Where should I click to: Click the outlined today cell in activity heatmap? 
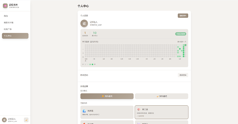click(186, 45)
